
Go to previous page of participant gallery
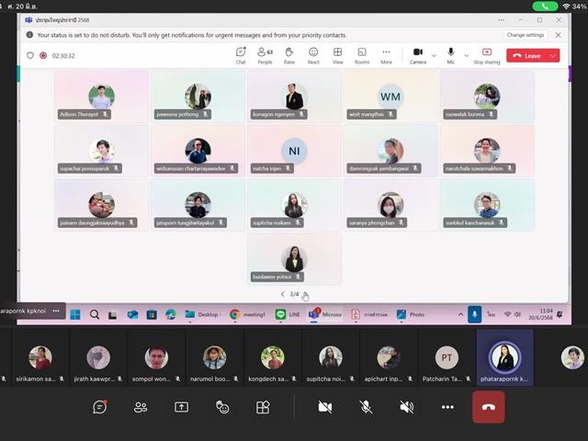[x=282, y=294]
